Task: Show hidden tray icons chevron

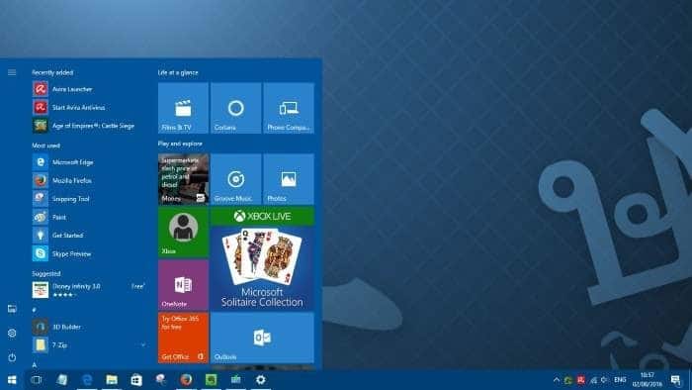Action: [x=556, y=380]
